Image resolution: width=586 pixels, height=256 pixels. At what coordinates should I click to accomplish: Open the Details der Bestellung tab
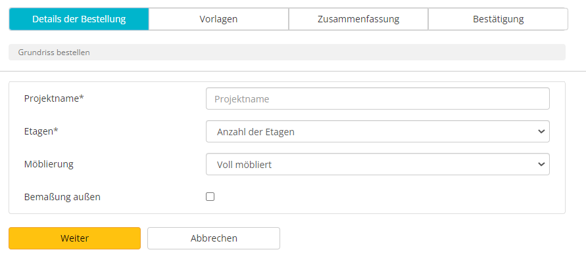click(x=79, y=19)
